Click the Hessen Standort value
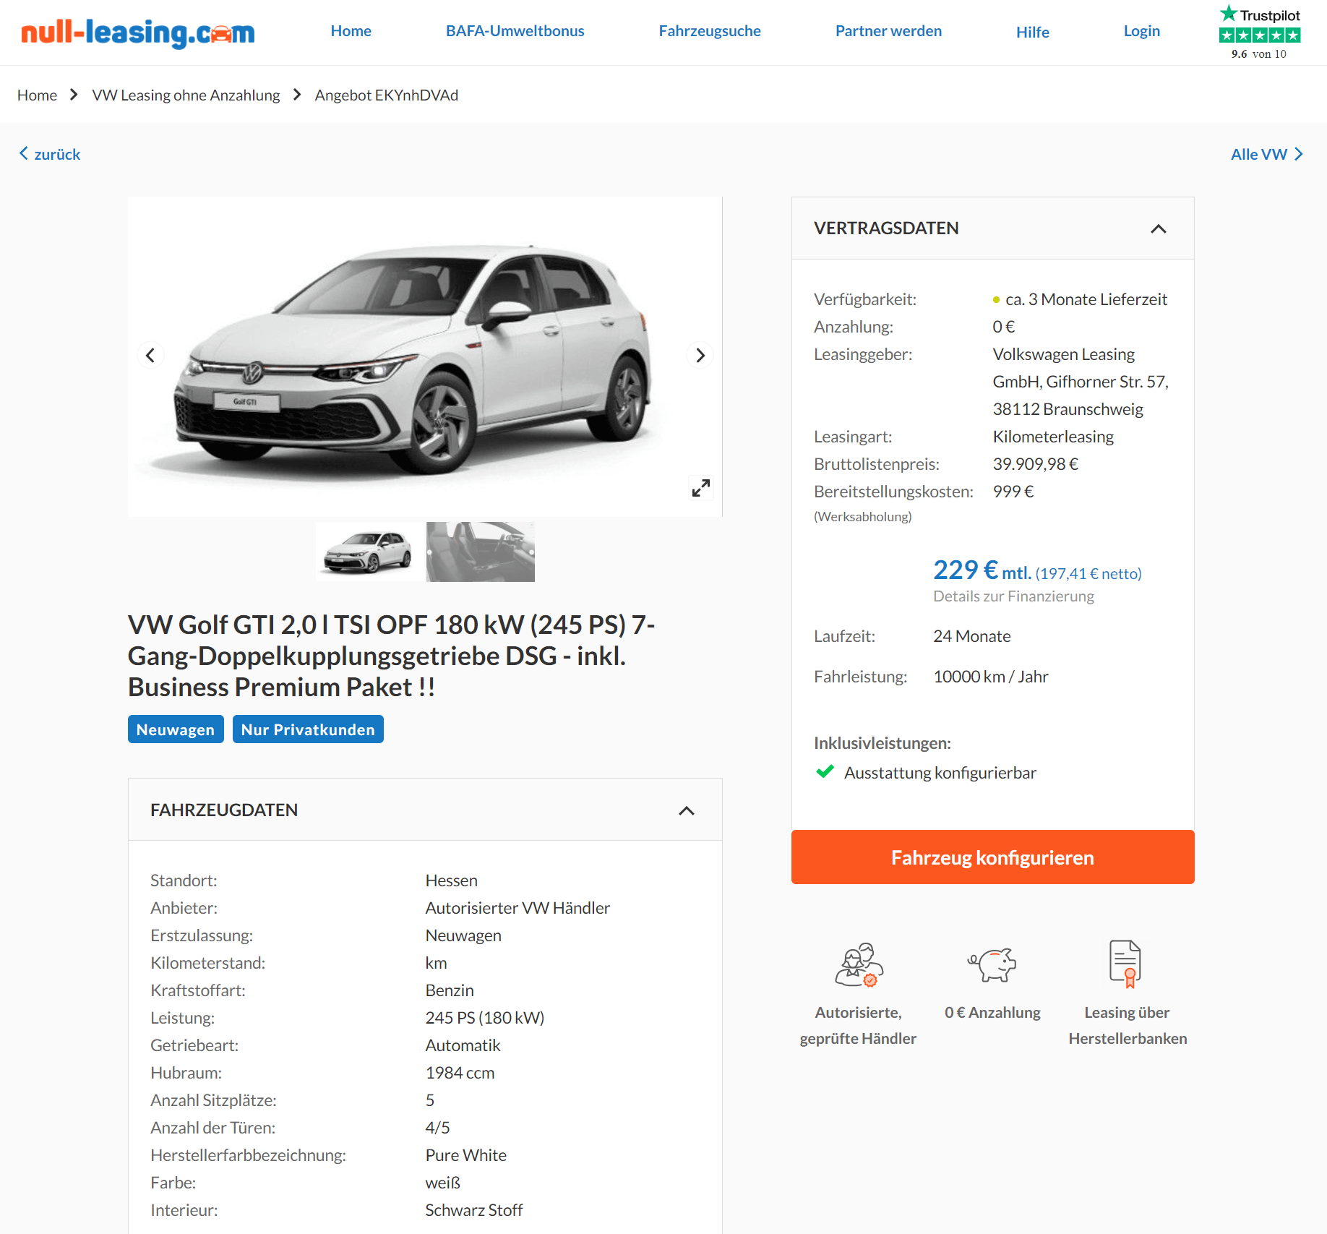The width and height of the screenshot is (1327, 1234). click(452, 880)
